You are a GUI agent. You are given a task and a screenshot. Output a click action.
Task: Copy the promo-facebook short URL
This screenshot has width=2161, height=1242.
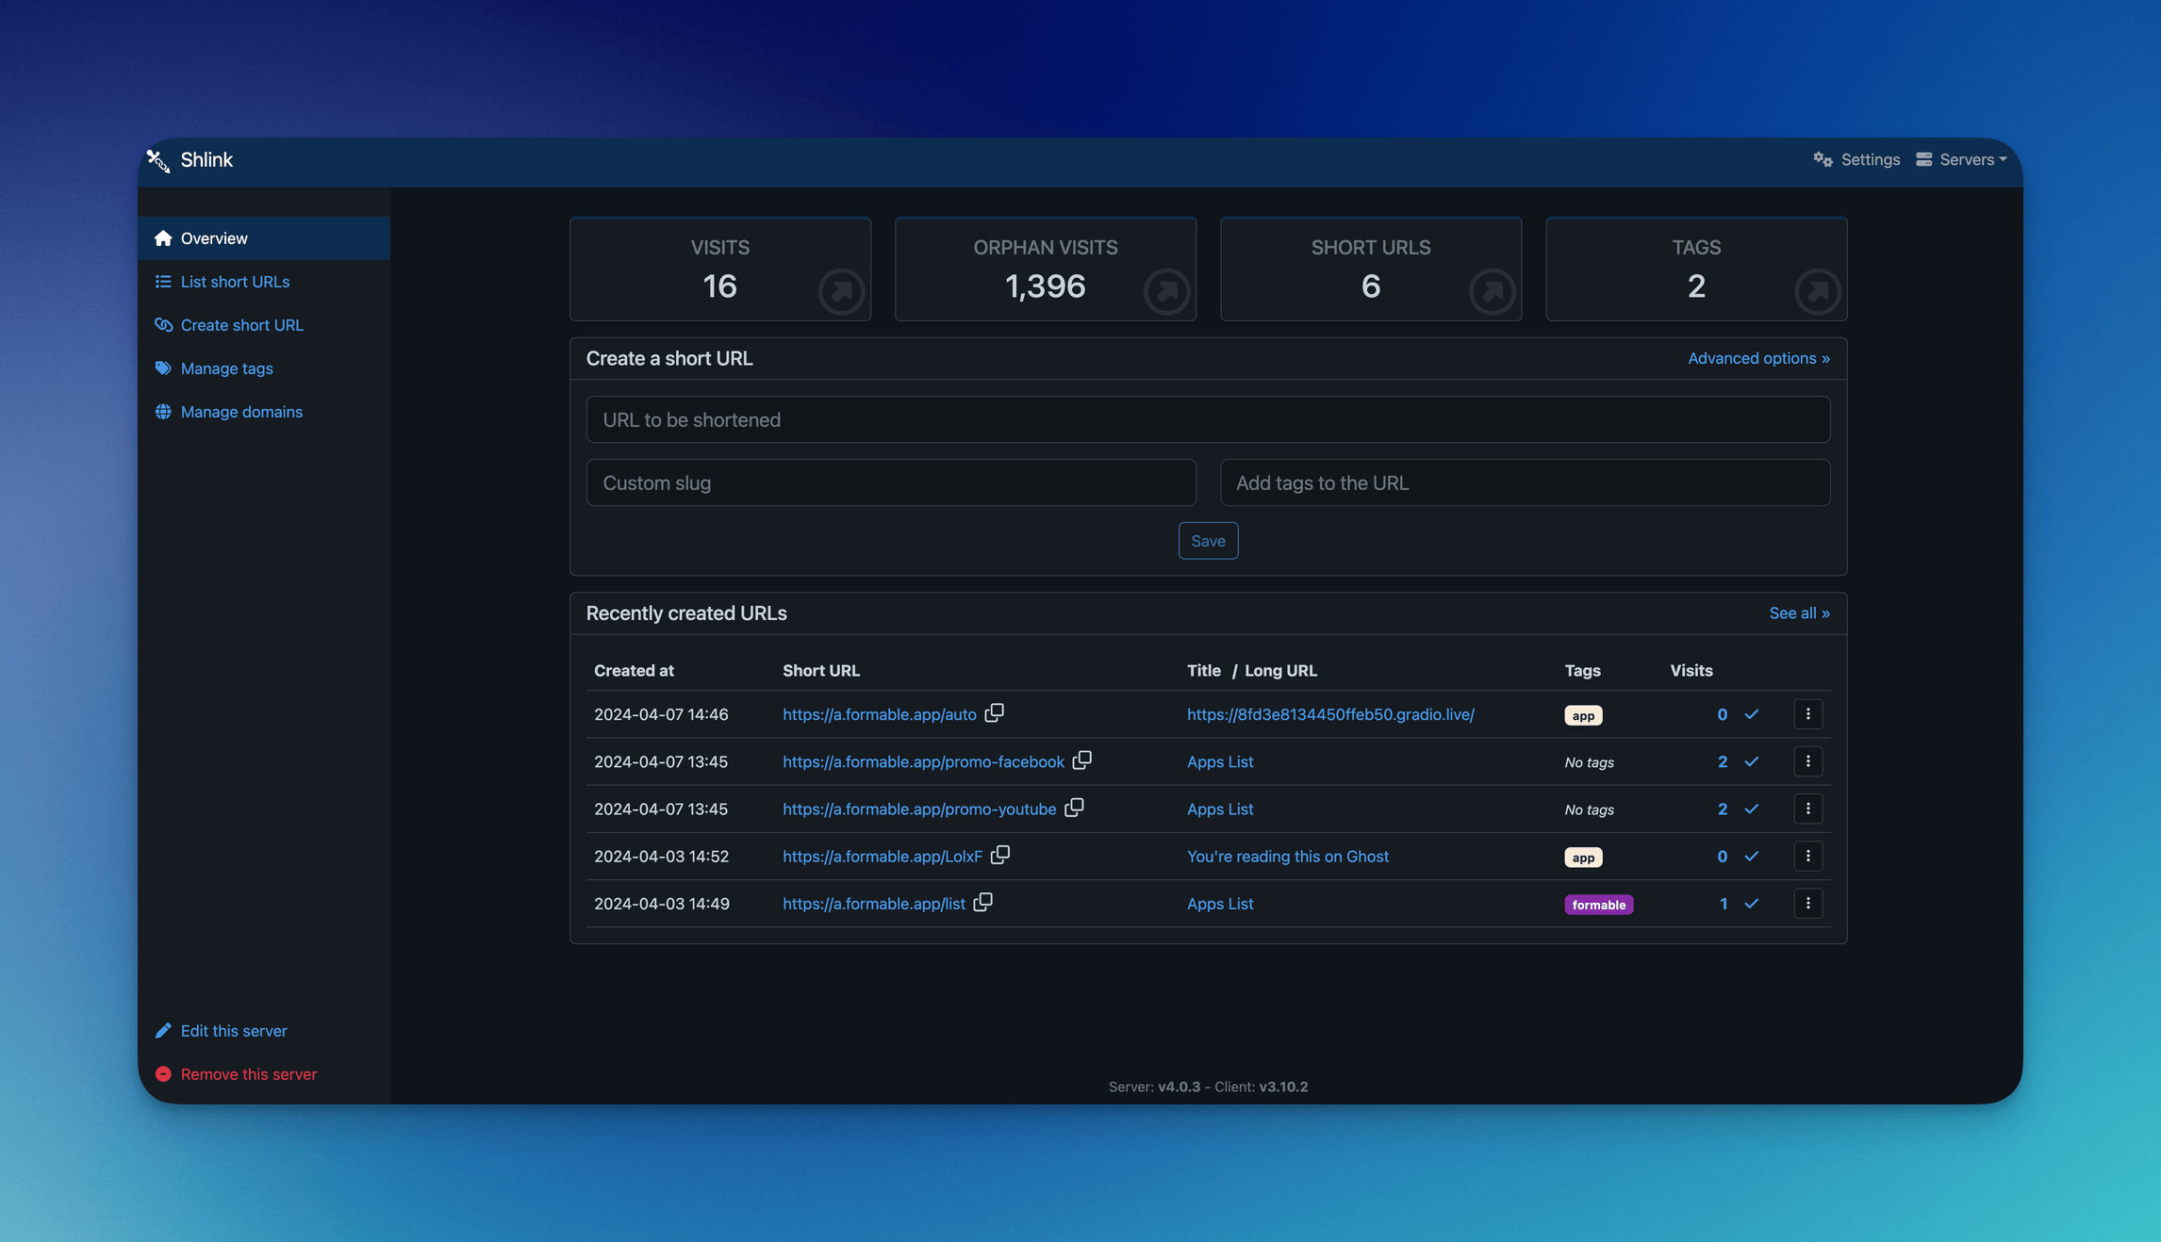pos(1081,760)
